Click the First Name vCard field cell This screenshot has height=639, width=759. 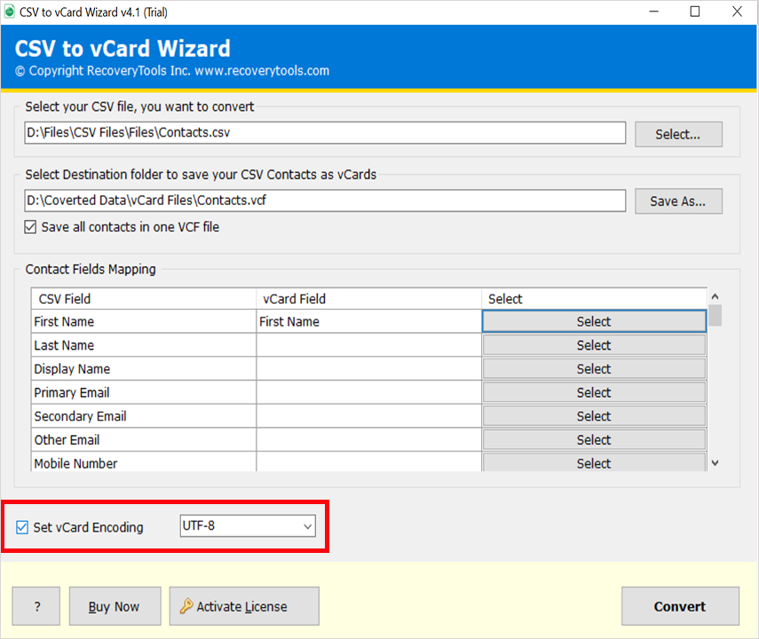pyautogui.click(x=369, y=321)
